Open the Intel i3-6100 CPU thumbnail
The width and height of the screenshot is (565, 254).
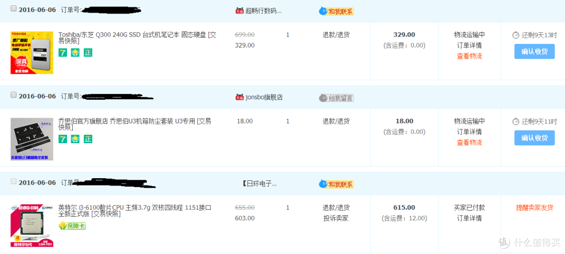click(x=32, y=226)
